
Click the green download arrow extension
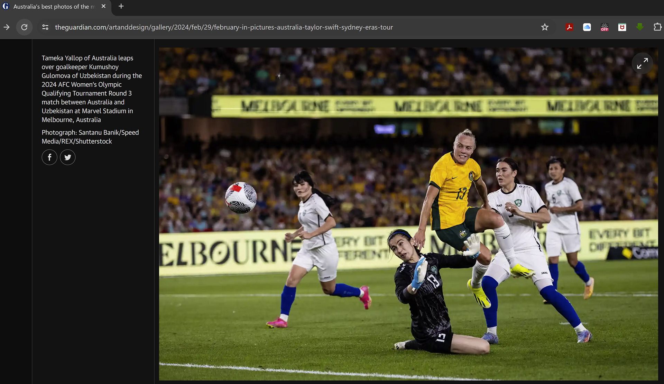(640, 27)
